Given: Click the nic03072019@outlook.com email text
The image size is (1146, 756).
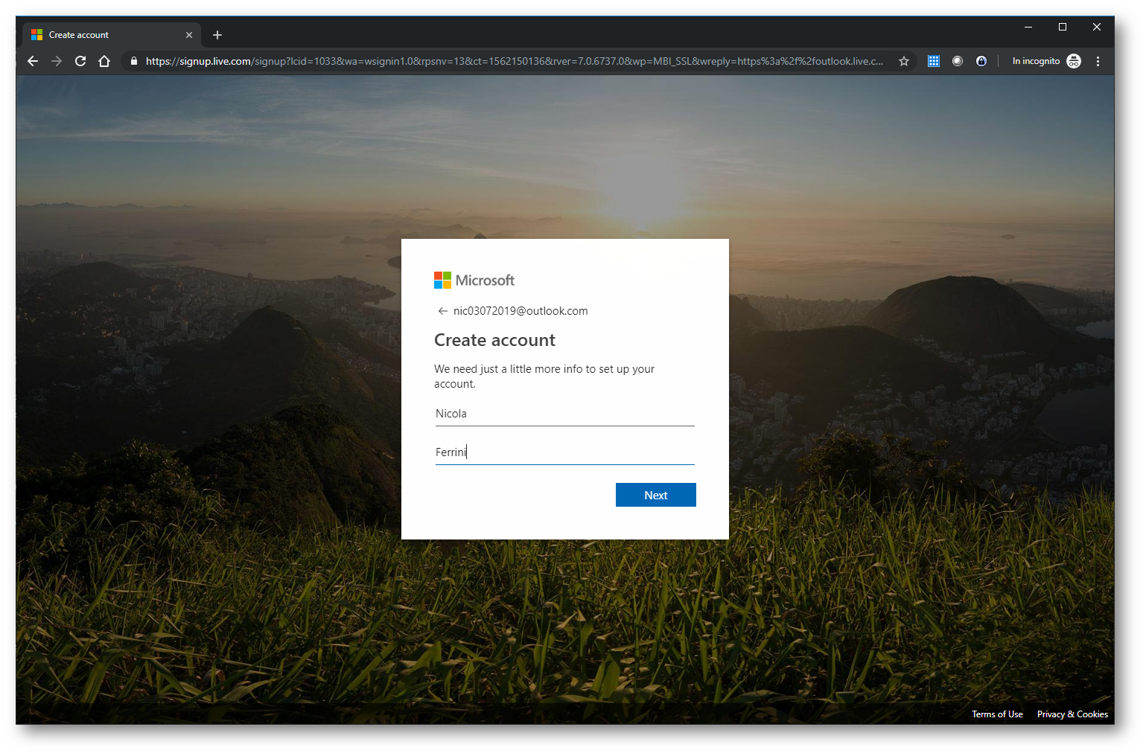Looking at the screenshot, I should pos(521,311).
